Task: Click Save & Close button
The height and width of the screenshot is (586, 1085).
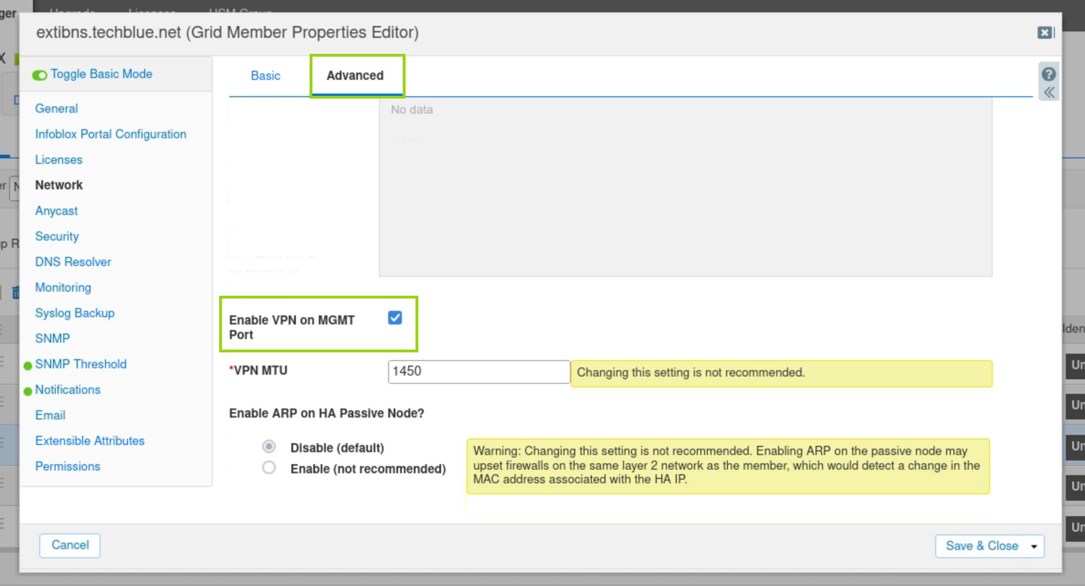Action: point(982,546)
